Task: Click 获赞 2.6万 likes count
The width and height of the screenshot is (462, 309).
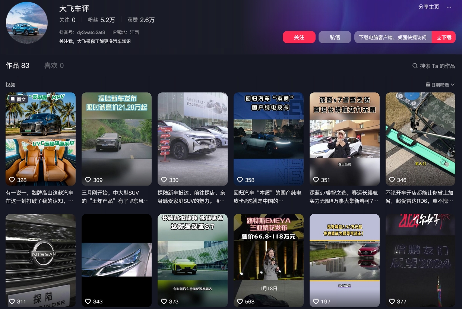Action: [x=141, y=20]
